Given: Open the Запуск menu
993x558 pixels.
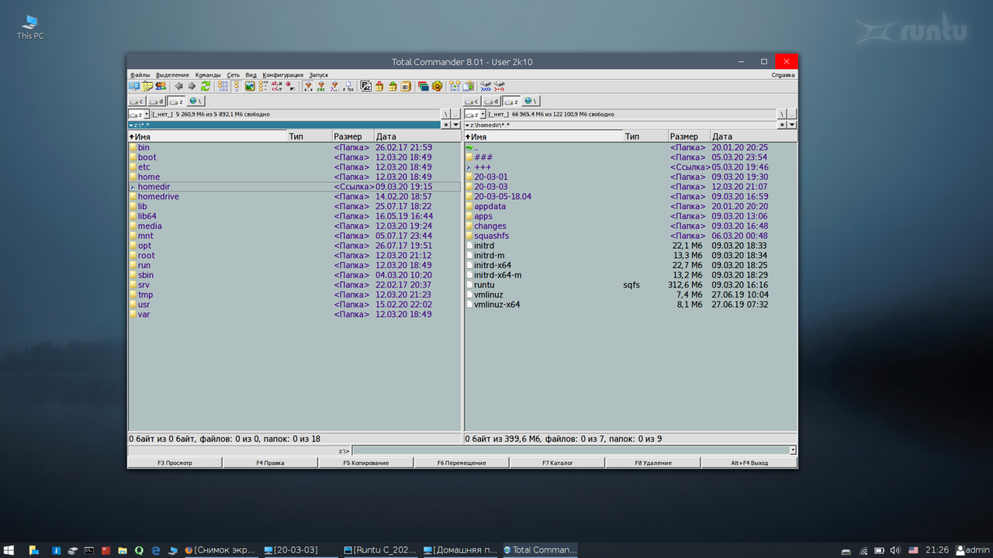Looking at the screenshot, I should click(319, 75).
